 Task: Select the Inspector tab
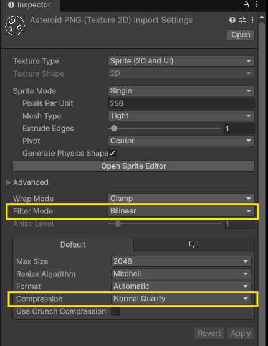[x=31, y=6]
